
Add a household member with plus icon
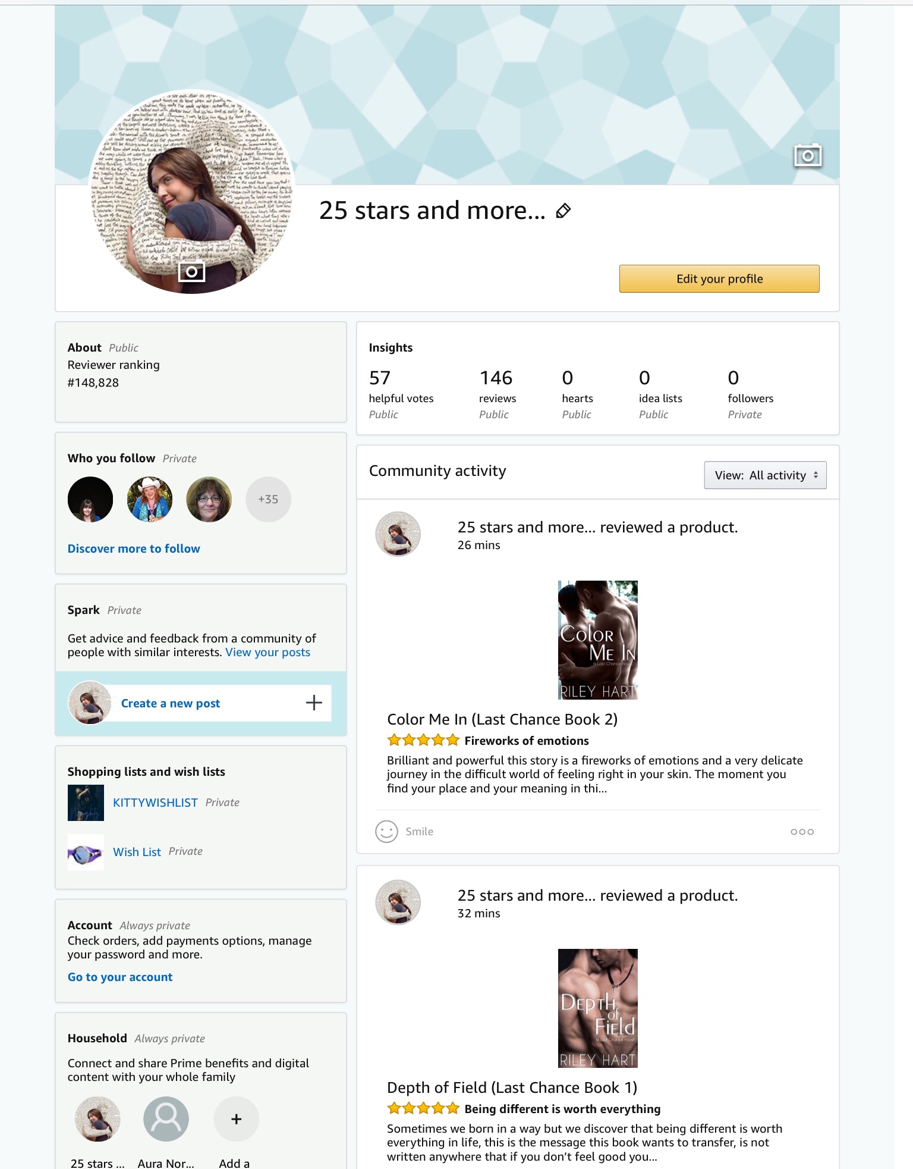[x=237, y=1119]
